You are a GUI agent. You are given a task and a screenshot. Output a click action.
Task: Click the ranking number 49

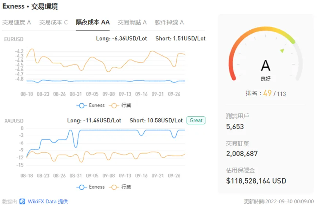[267, 93]
